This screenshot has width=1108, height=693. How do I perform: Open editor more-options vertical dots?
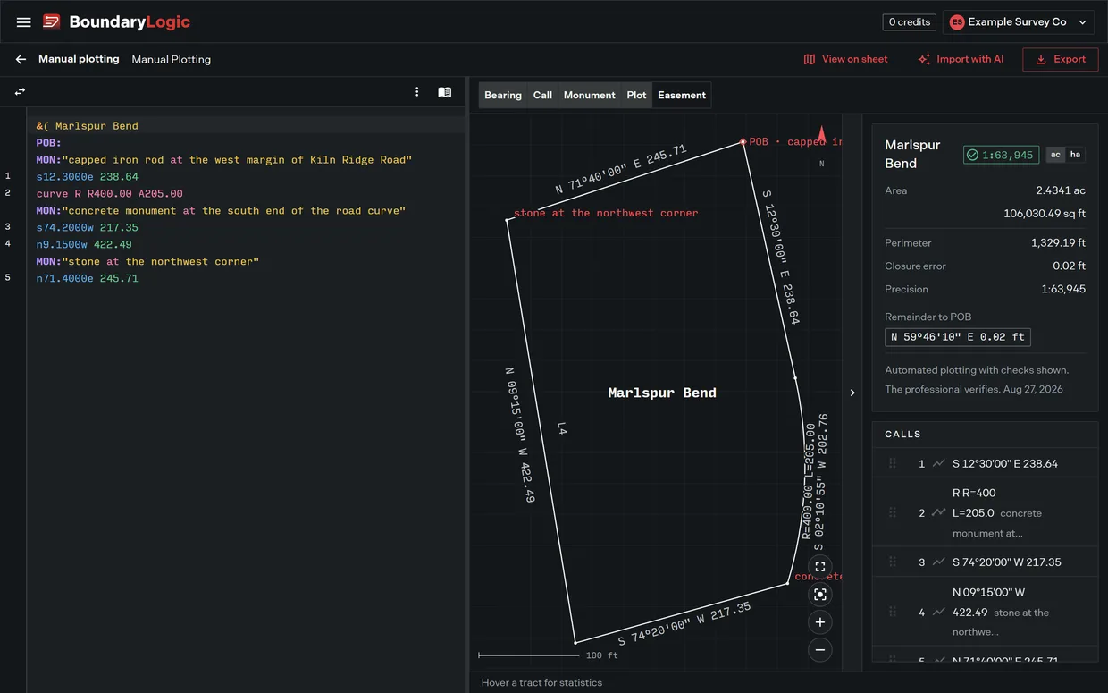click(417, 92)
